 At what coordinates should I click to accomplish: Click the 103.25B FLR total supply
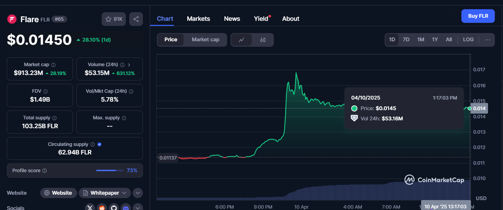pos(40,126)
